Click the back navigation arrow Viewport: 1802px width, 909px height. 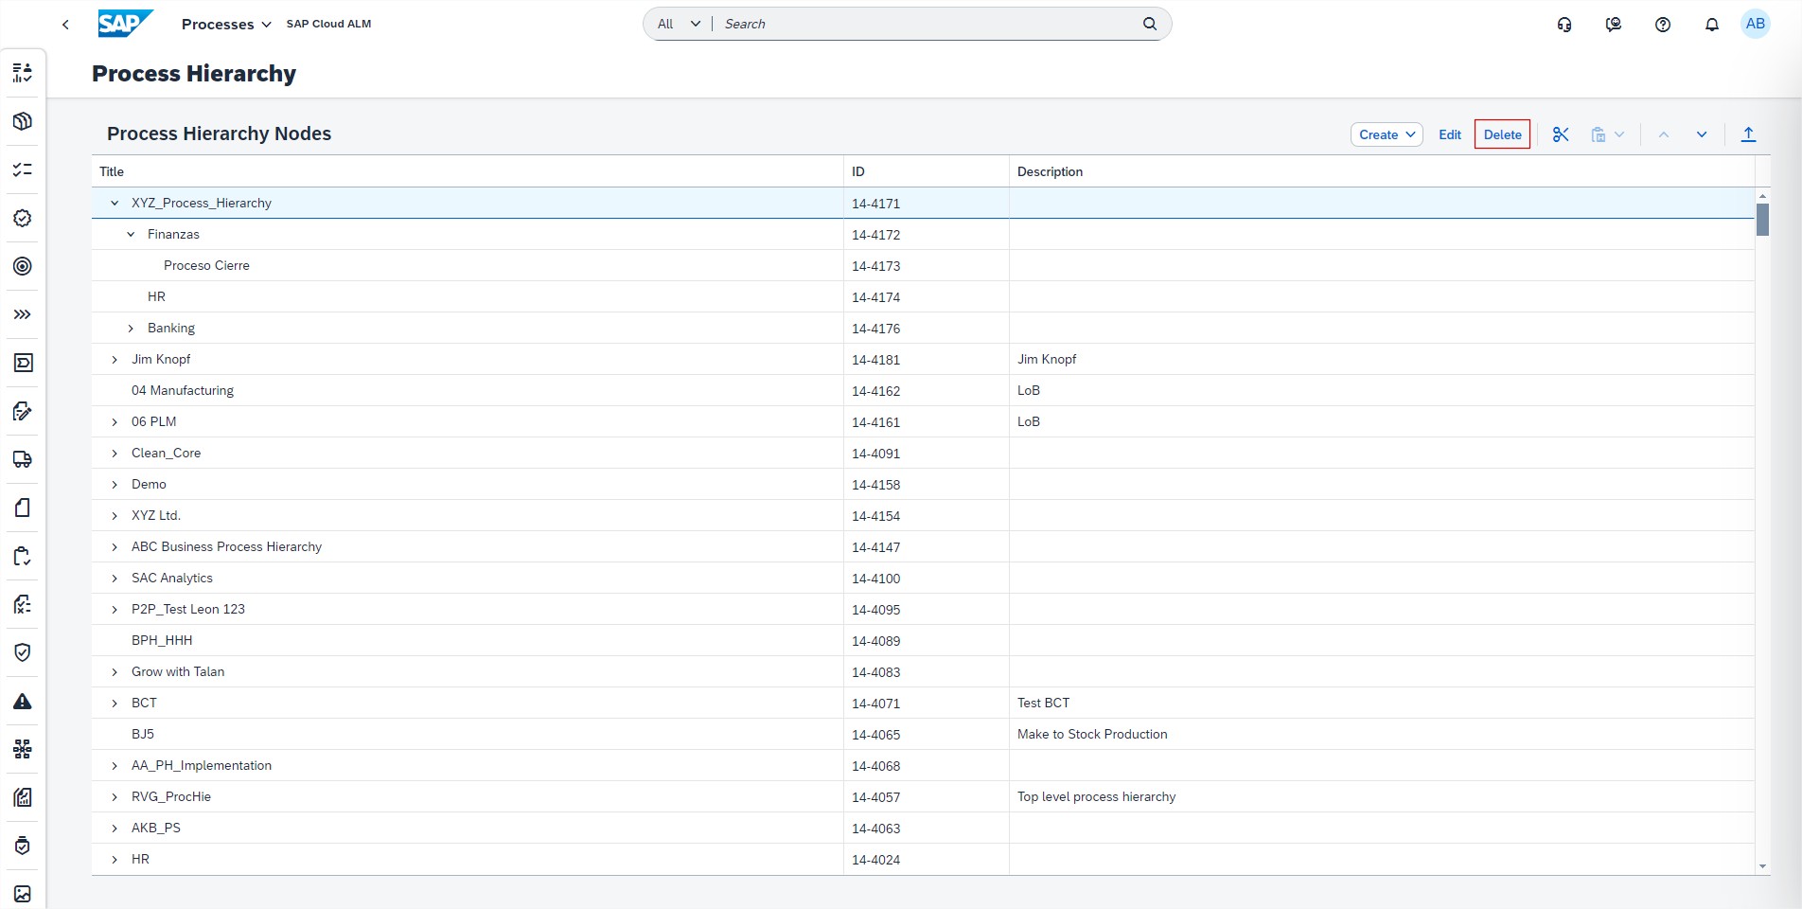click(x=65, y=25)
